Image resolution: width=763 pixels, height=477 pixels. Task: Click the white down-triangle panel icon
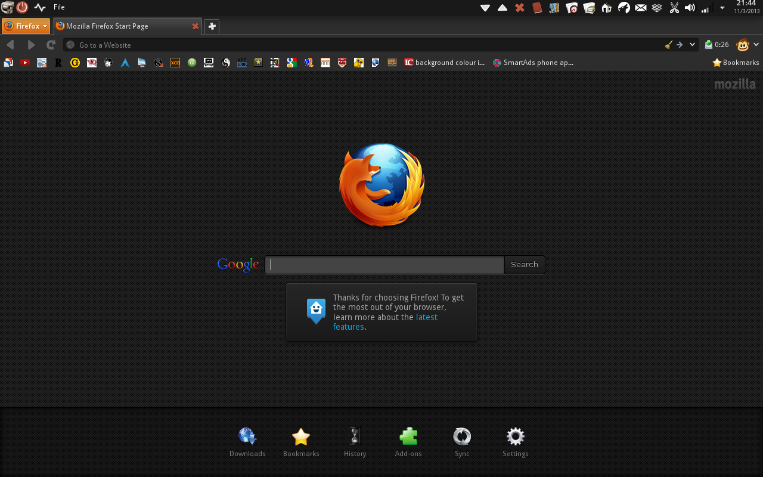[485, 8]
